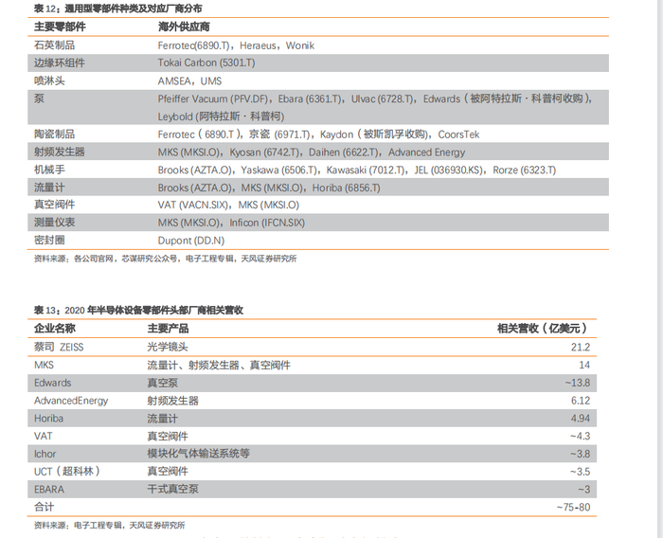The image size is (663, 538).
Task: Select the 泵 row label
Action: coord(39,99)
